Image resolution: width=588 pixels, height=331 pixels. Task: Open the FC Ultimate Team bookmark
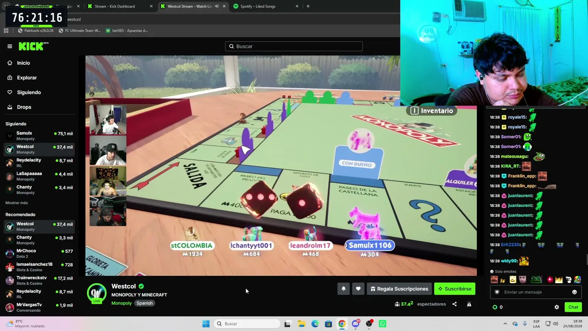(79, 31)
